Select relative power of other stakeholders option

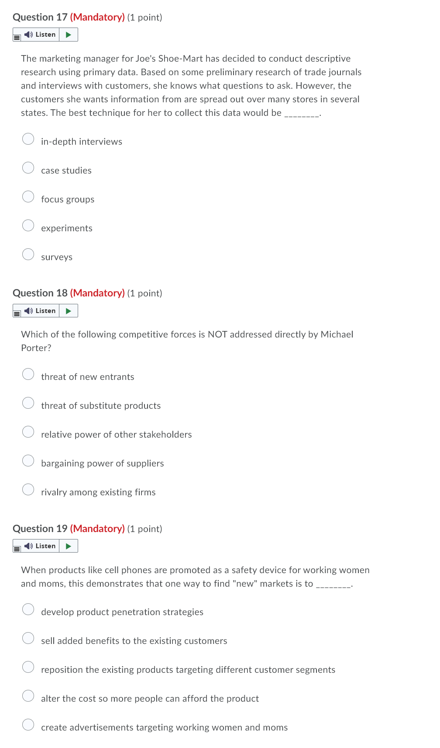pos(28,431)
